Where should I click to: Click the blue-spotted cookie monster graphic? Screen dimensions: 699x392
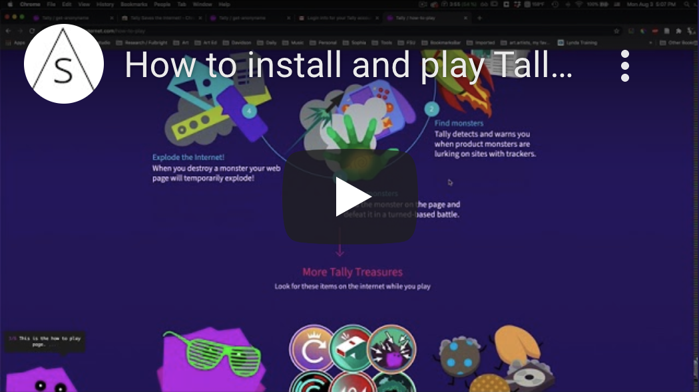(x=458, y=357)
